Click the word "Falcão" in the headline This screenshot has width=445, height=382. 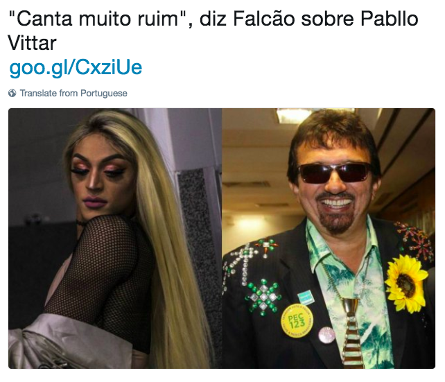point(264,19)
